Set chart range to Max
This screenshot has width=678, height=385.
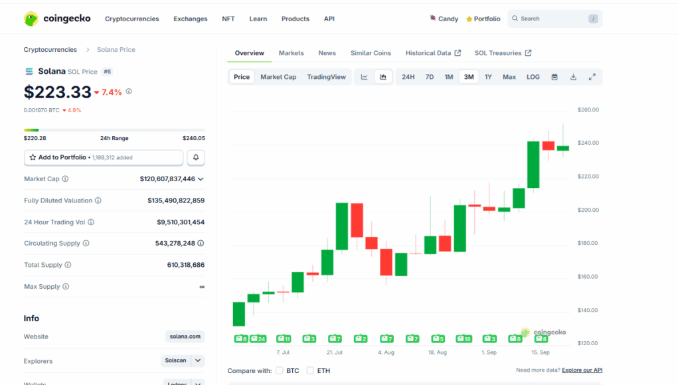tap(509, 77)
